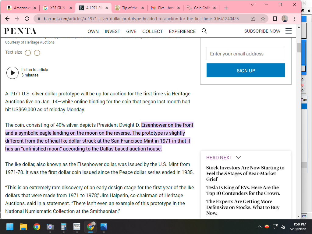
Task: Decrease article text size
Action: pyautogui.click(x=28, y=53)
